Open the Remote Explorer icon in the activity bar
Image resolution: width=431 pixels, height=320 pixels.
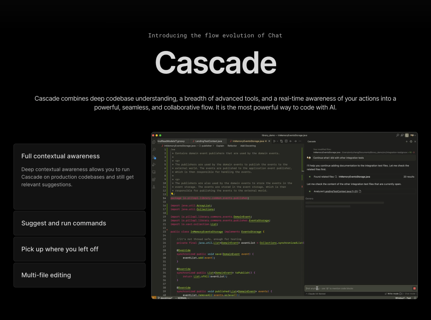154,172
